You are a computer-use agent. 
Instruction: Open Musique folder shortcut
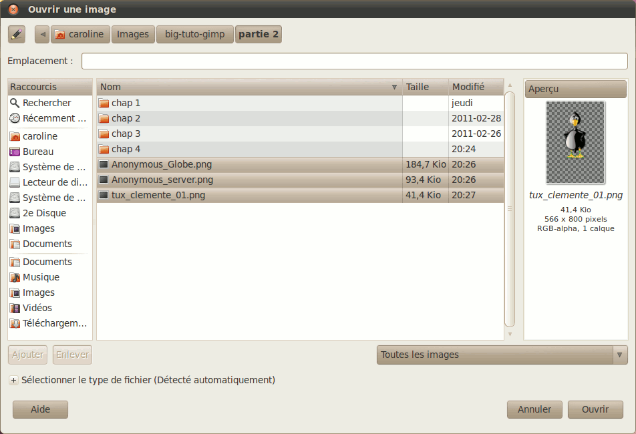click(41, 277)
